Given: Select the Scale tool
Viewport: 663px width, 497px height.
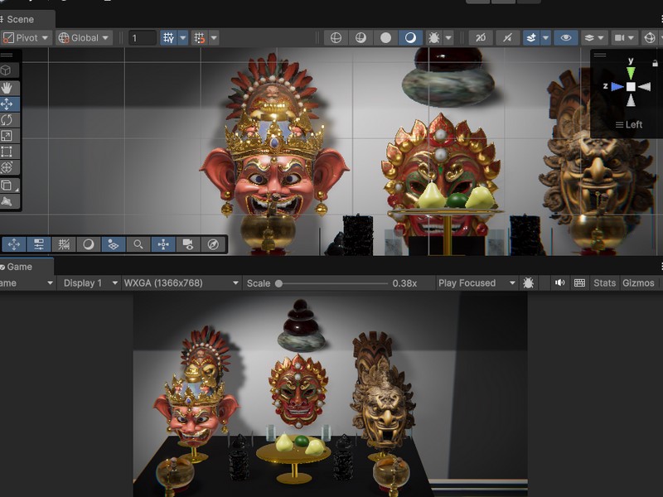Looking at the screenshot, I should (7, 136).
